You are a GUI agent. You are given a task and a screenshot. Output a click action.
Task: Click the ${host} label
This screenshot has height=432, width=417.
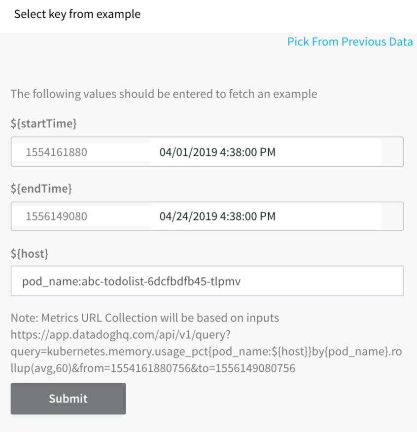(30, 254)
